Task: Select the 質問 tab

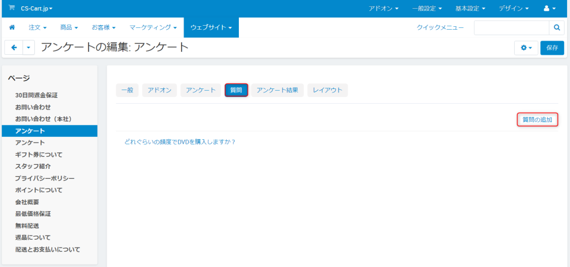Action: tap(237, 90)
